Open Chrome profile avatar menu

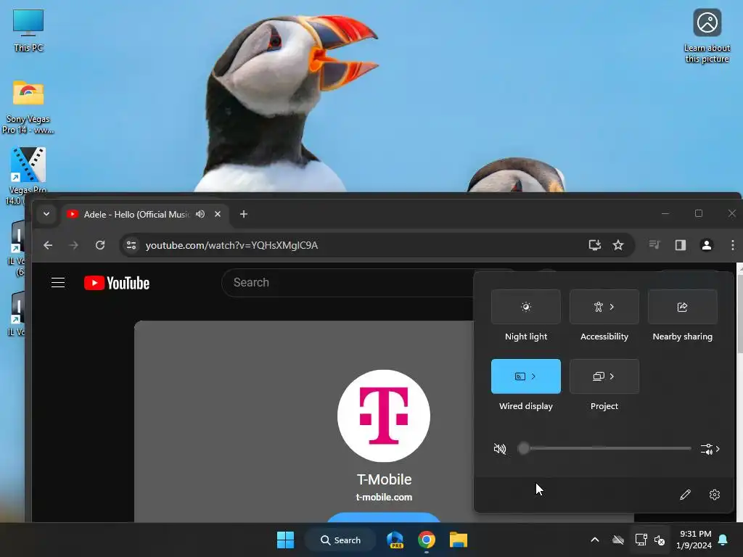707,245
